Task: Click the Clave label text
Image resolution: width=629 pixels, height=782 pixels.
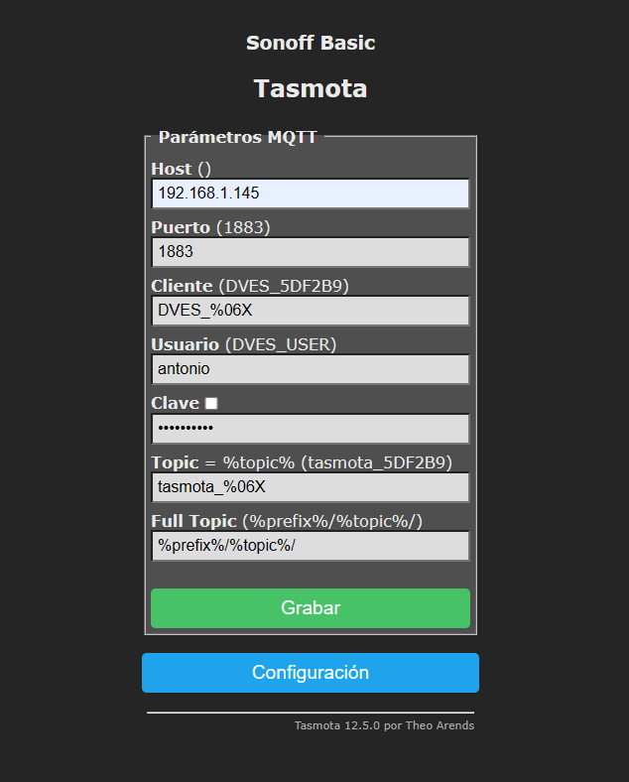Action: click(175, 404)
